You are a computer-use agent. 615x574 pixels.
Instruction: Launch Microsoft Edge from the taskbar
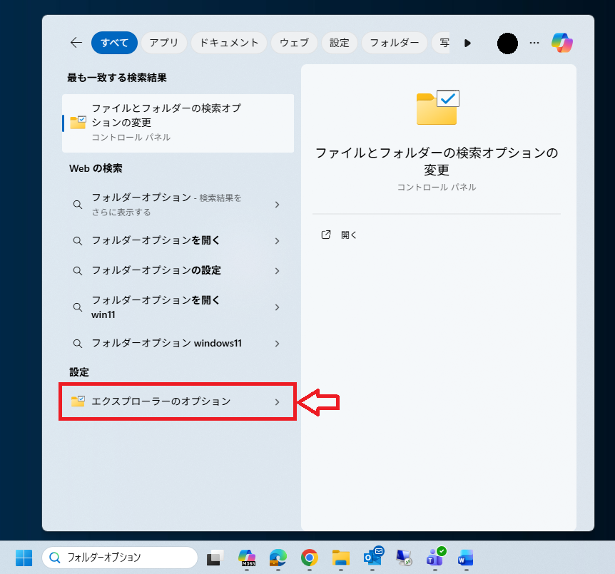[278, 558]
